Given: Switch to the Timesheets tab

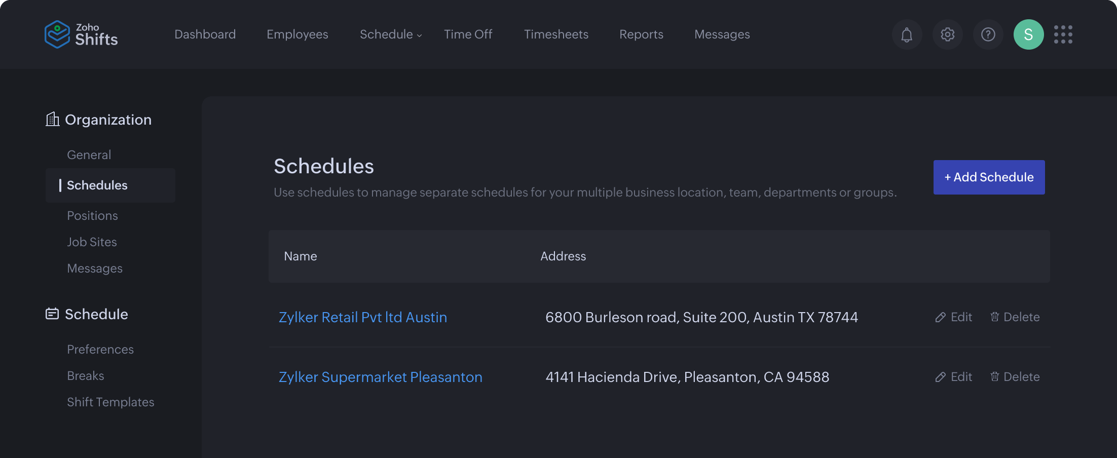Looking at the screenshot, I should (x=556, y=34).
